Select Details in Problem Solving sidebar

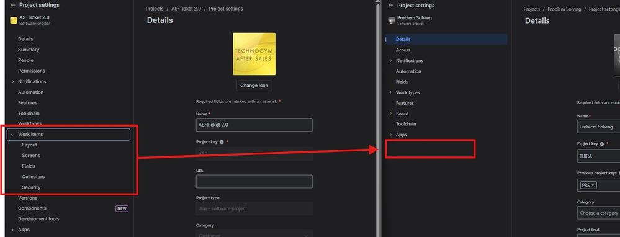[x=446, y=39]
